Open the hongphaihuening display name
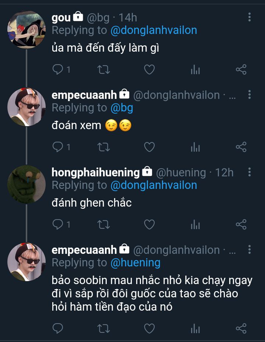Viewport: 265px width, 342px height. tap(96, 172)
